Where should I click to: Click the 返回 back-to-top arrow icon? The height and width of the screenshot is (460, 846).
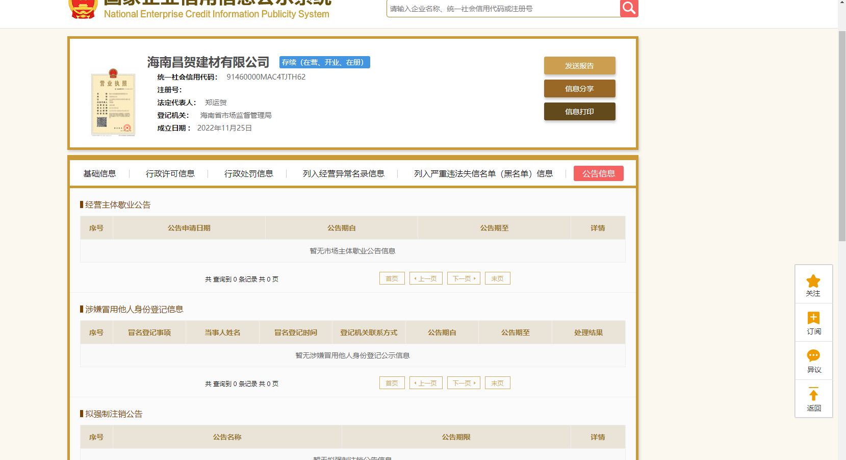tap(813, 394)
